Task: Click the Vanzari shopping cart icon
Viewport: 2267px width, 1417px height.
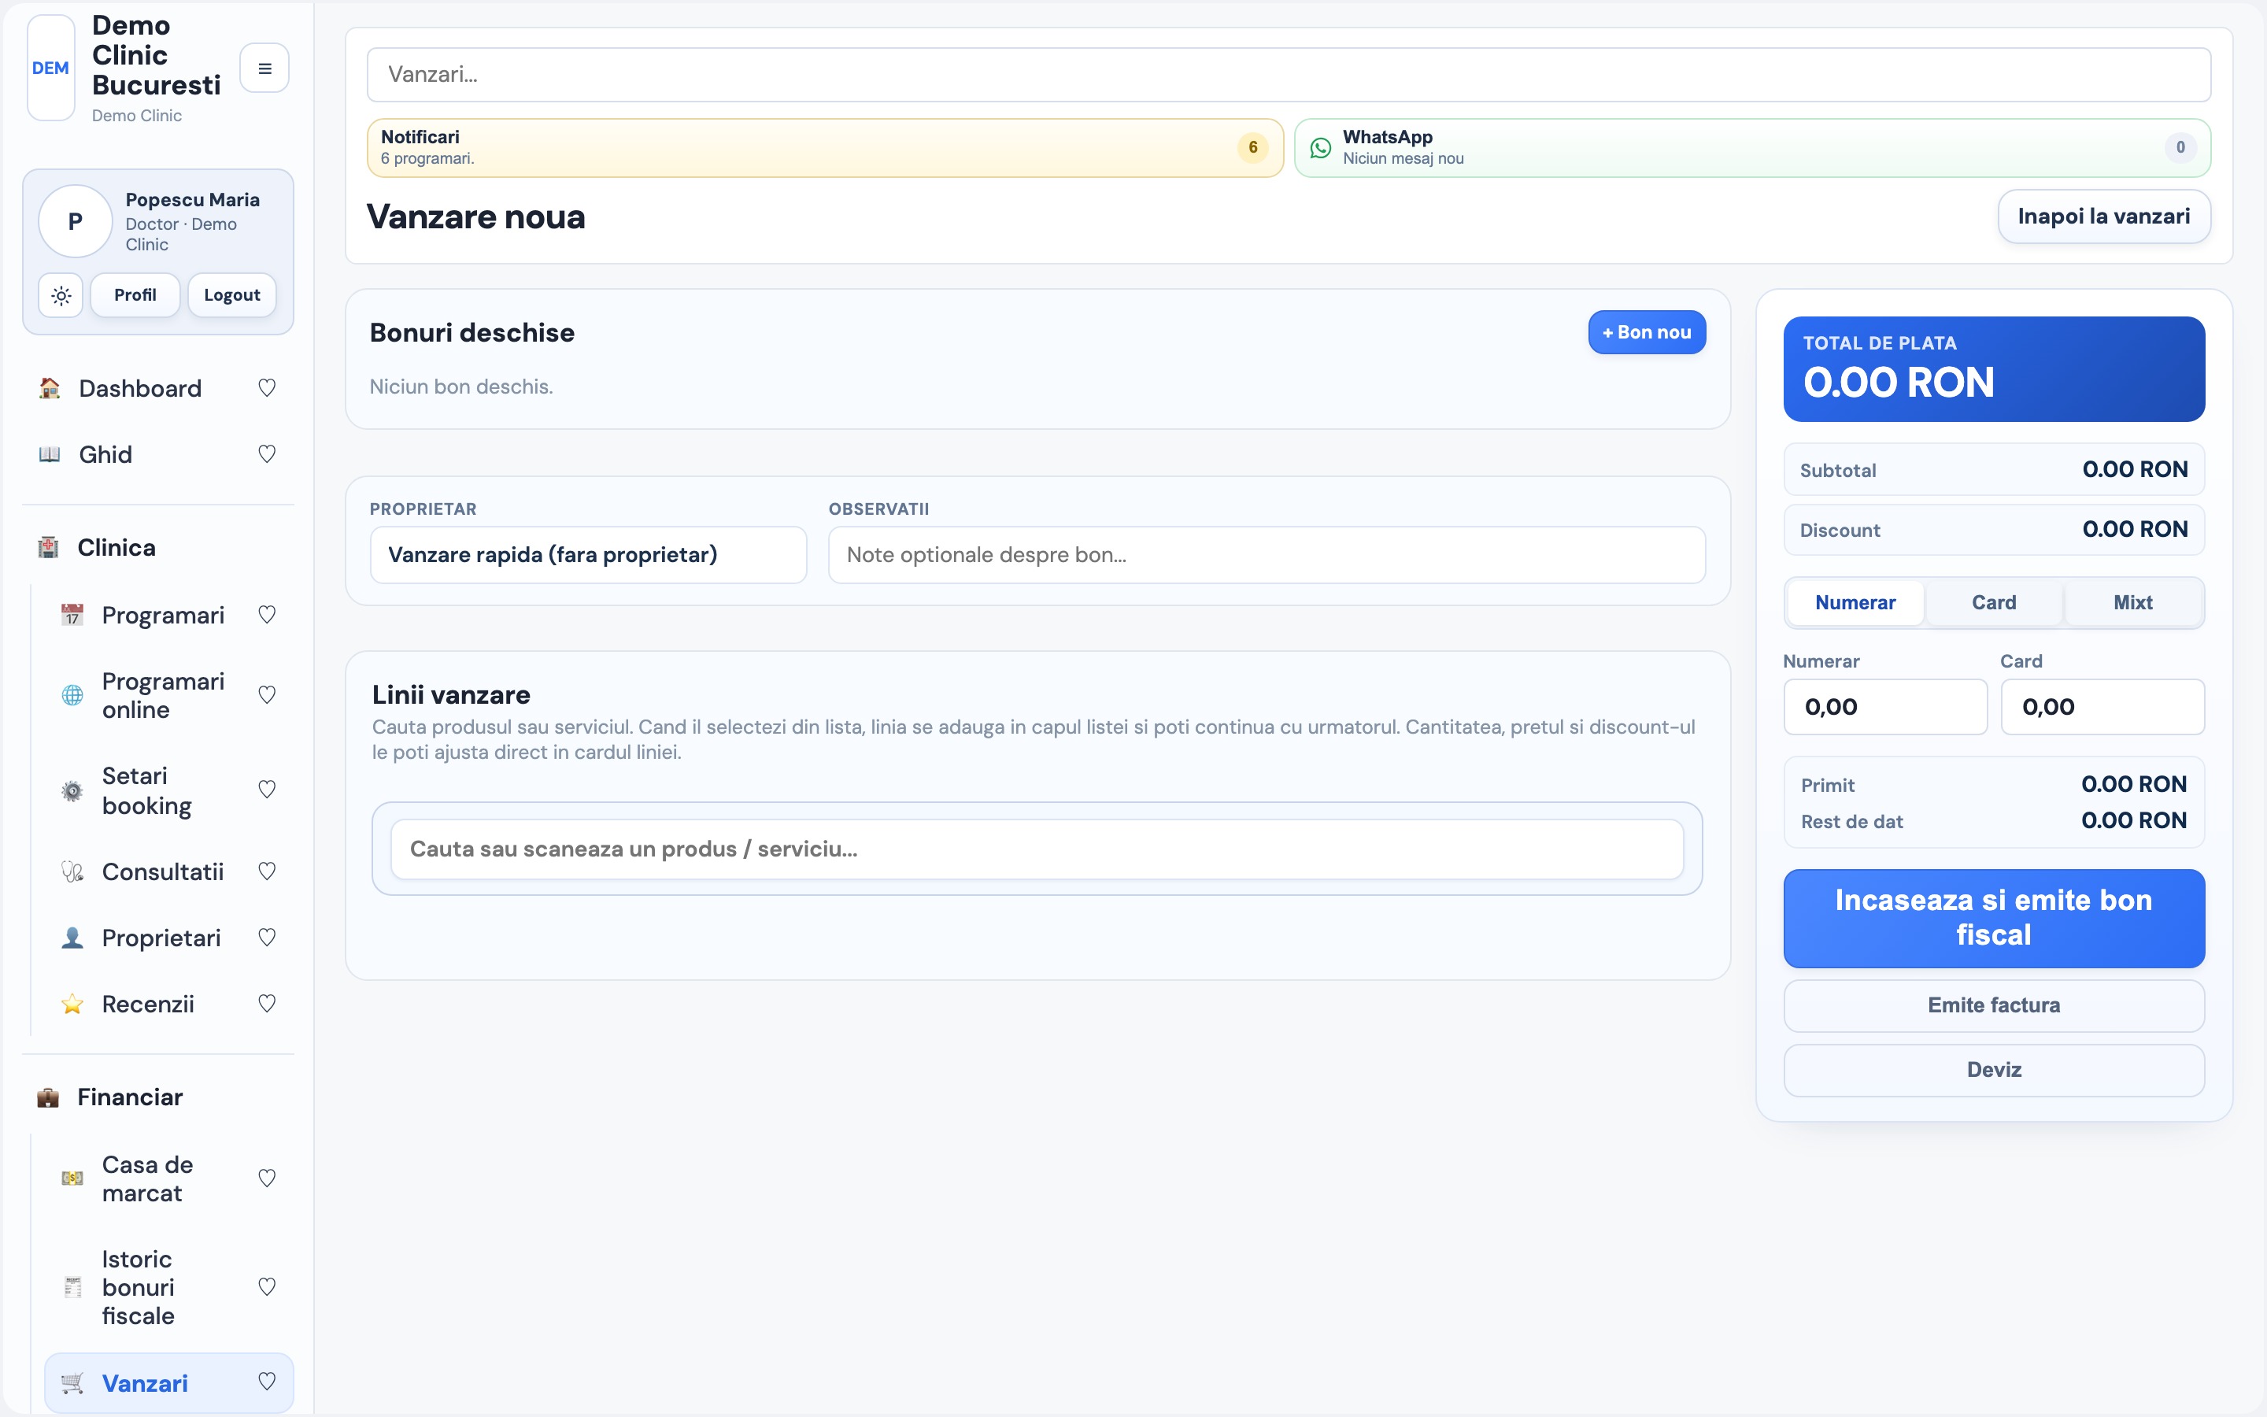Action: (x=72, y=1382)
